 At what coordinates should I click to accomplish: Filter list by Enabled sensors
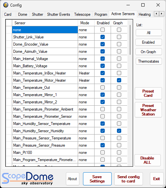pyautogui.click(x=149, y=42)
